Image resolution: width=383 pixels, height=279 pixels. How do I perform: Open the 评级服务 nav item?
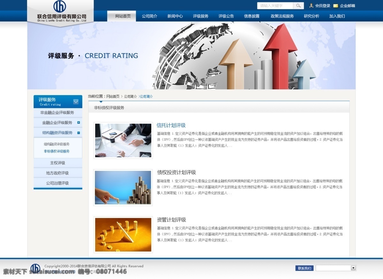click(x=200, y=16)
